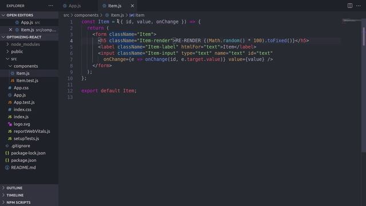The height and width of the screenshot is (206, 366).
Task: Open Explorer more actions ellipsis menu
Action: click(x=51, y=6)
